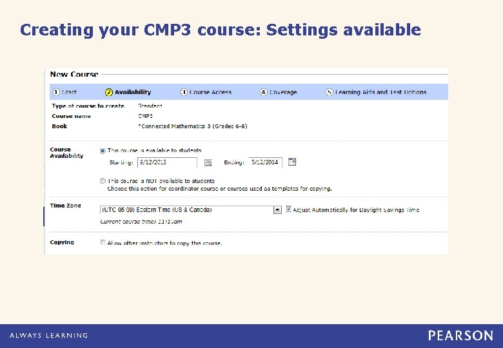503x348 pixels.
Task: Click the ALWAYS LEARNING footer text
Action: tap(48, 336)
